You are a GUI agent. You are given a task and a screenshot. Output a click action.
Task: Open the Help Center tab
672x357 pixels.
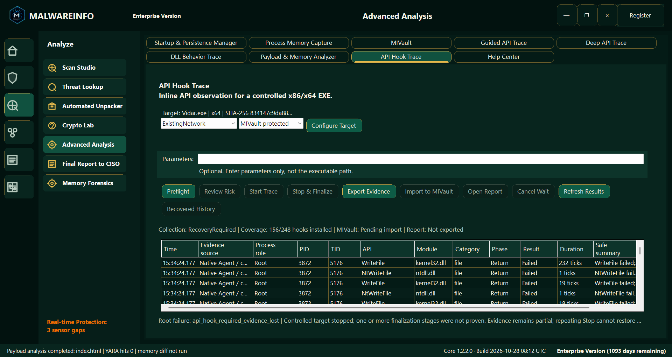pyautogui.click(x=504, y=57)
